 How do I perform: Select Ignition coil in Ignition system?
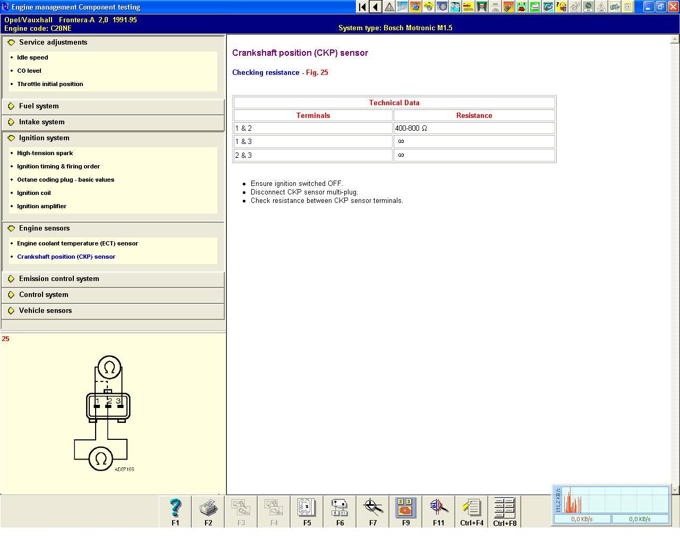34,193
